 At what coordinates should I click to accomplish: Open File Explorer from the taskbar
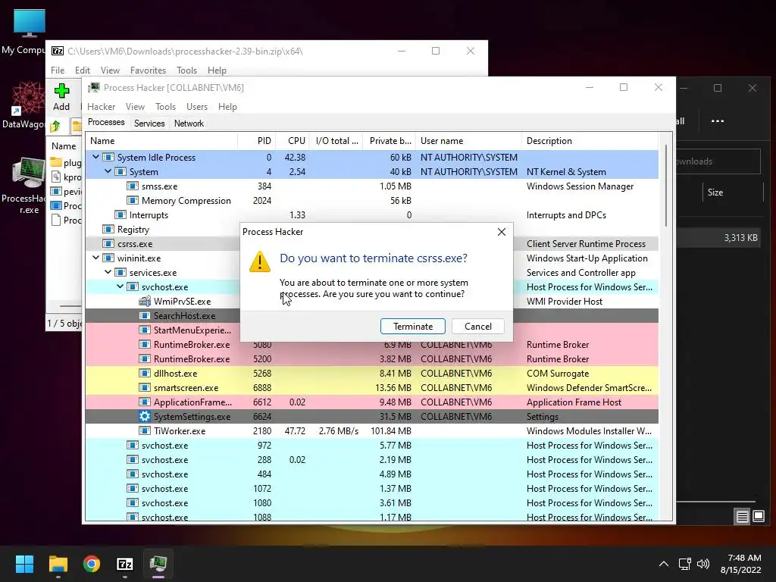click(58, 564)
